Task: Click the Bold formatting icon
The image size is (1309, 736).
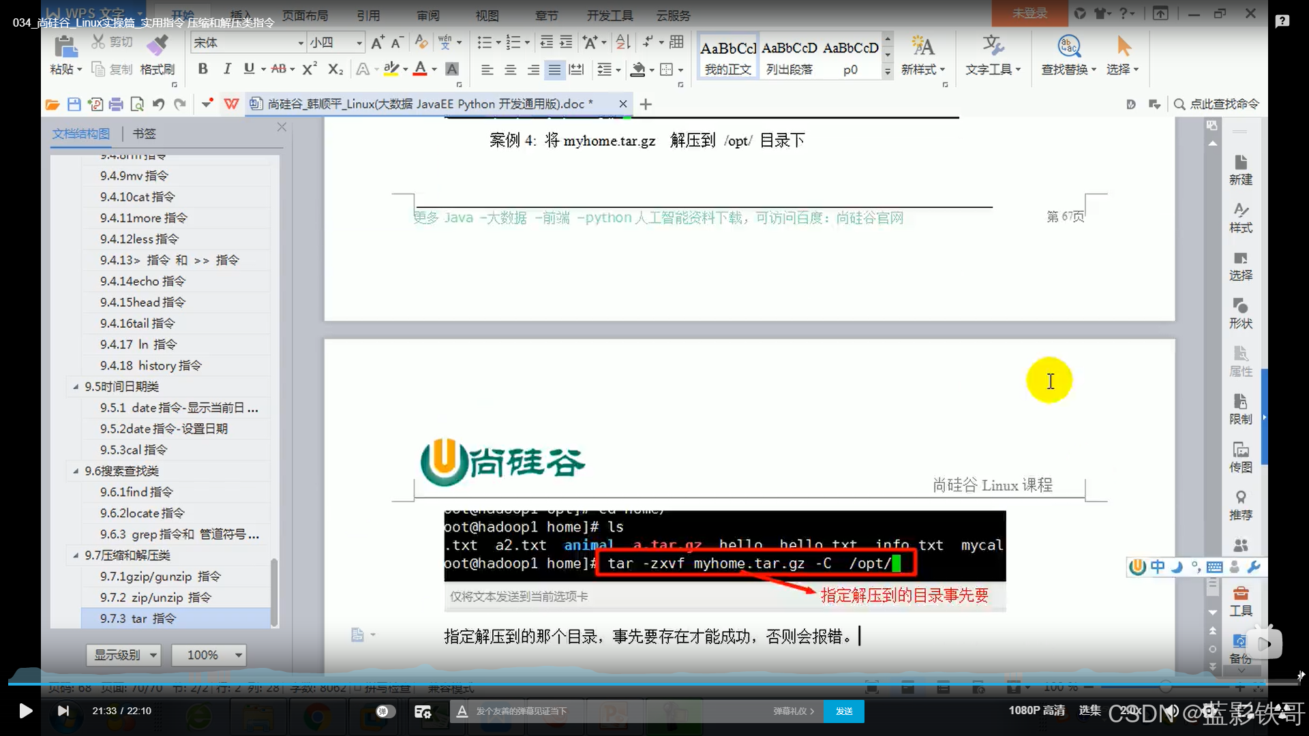Action: point(202,69)
